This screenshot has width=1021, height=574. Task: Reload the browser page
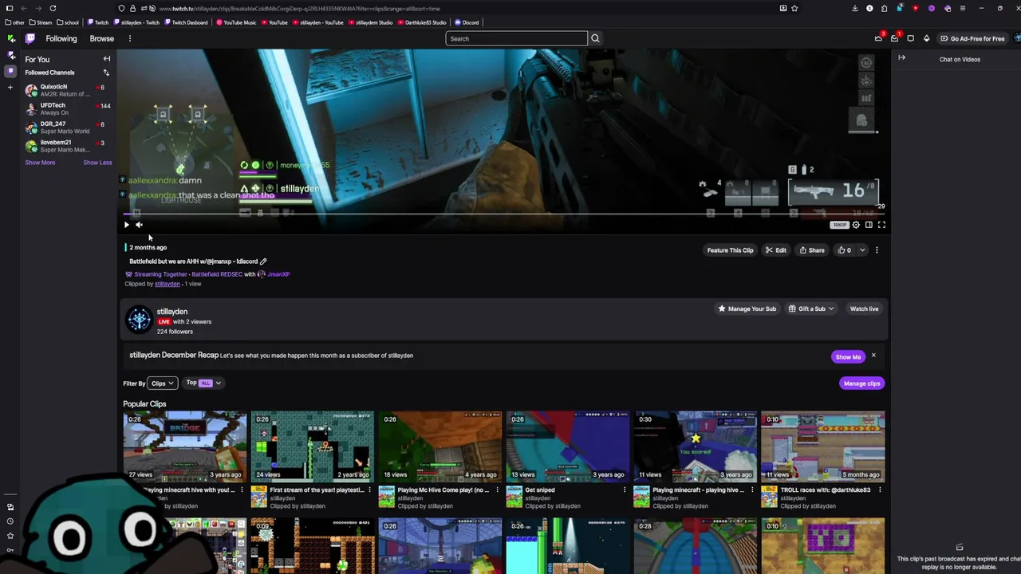click(x=53, y=8)
